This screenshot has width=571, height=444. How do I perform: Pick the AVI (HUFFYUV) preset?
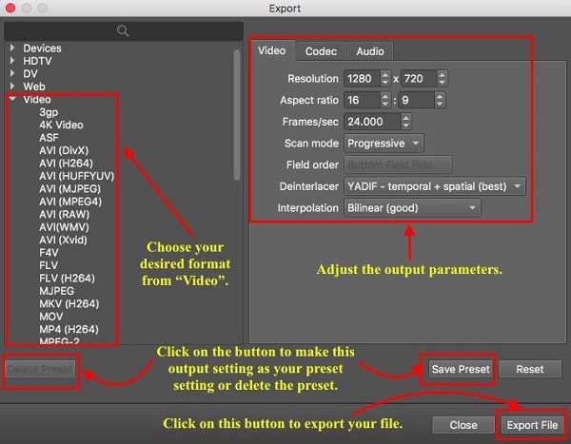click(76, 176)
